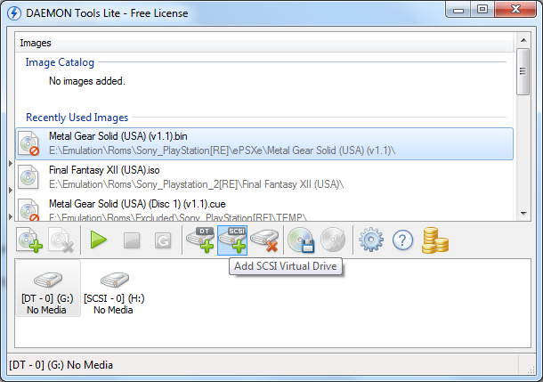Click the Burn Image disc icon

click(333, 240)
